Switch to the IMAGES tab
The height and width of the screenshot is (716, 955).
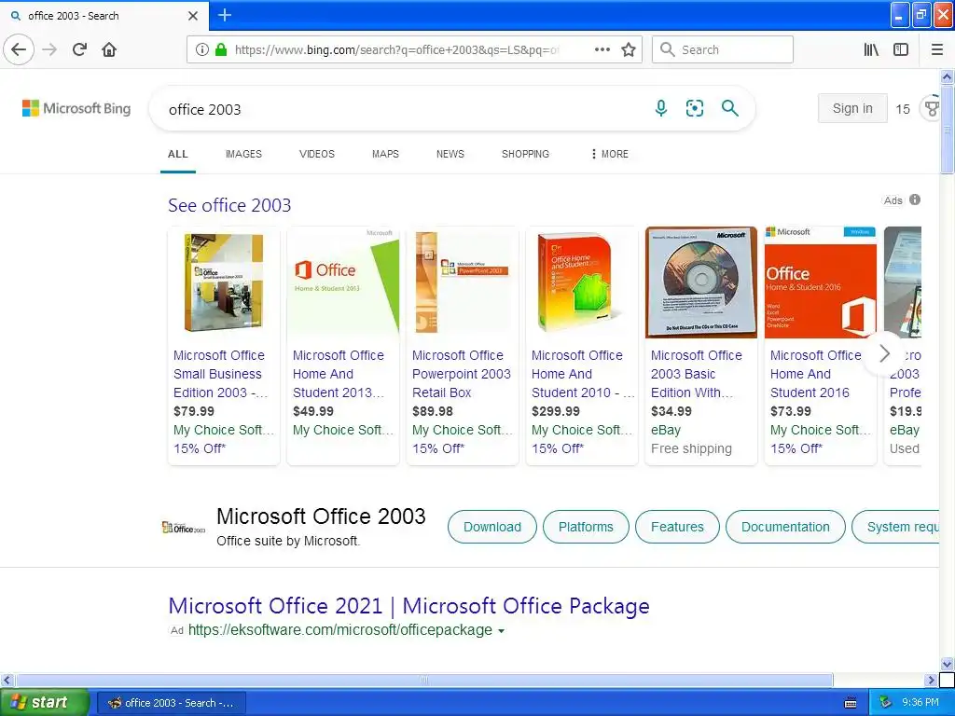click(243, 154)
